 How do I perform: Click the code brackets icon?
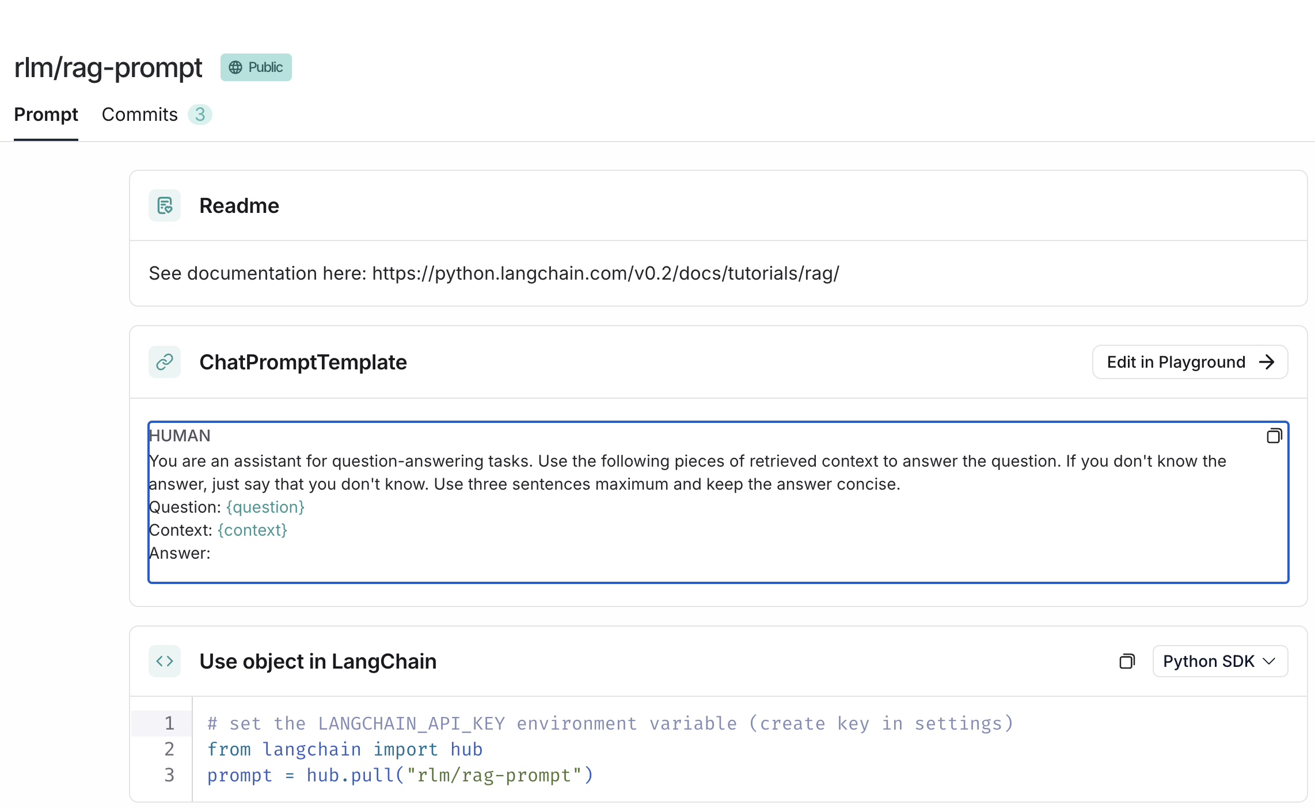165,661
